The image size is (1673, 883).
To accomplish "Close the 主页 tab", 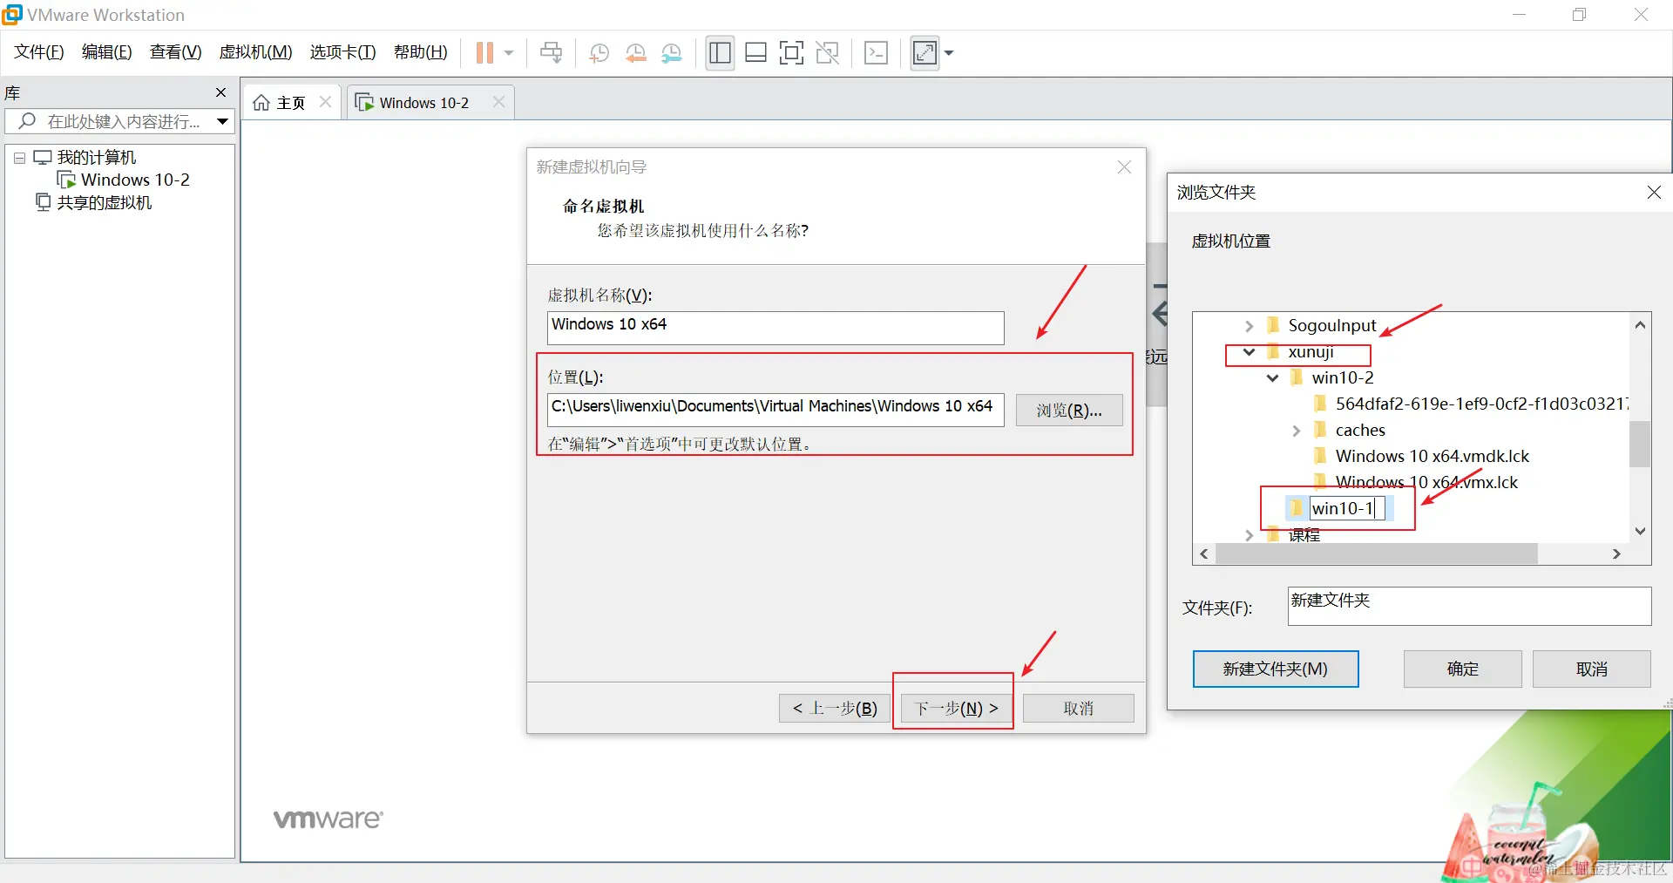I will 325,102.
